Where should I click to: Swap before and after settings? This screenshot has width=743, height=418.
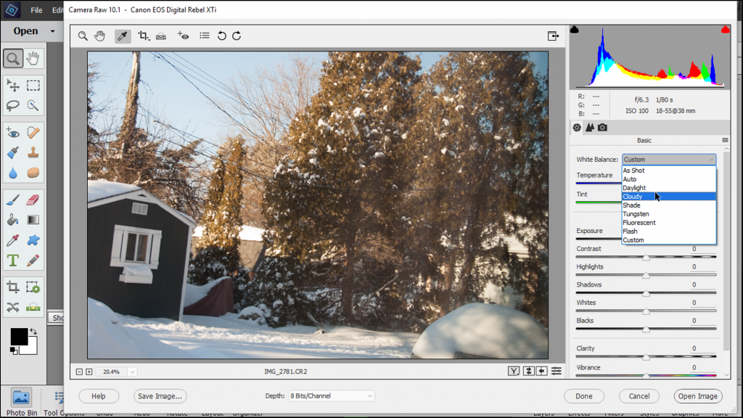pyautogui.click(x=528, y=372)
